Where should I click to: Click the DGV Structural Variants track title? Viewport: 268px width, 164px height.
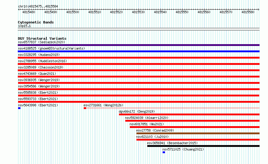(42, 38)
